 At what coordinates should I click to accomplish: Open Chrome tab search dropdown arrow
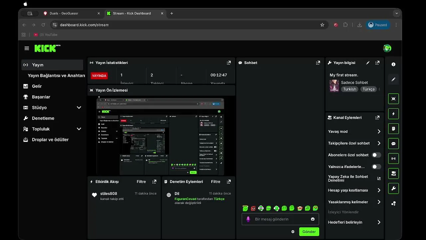pos(396,13)
